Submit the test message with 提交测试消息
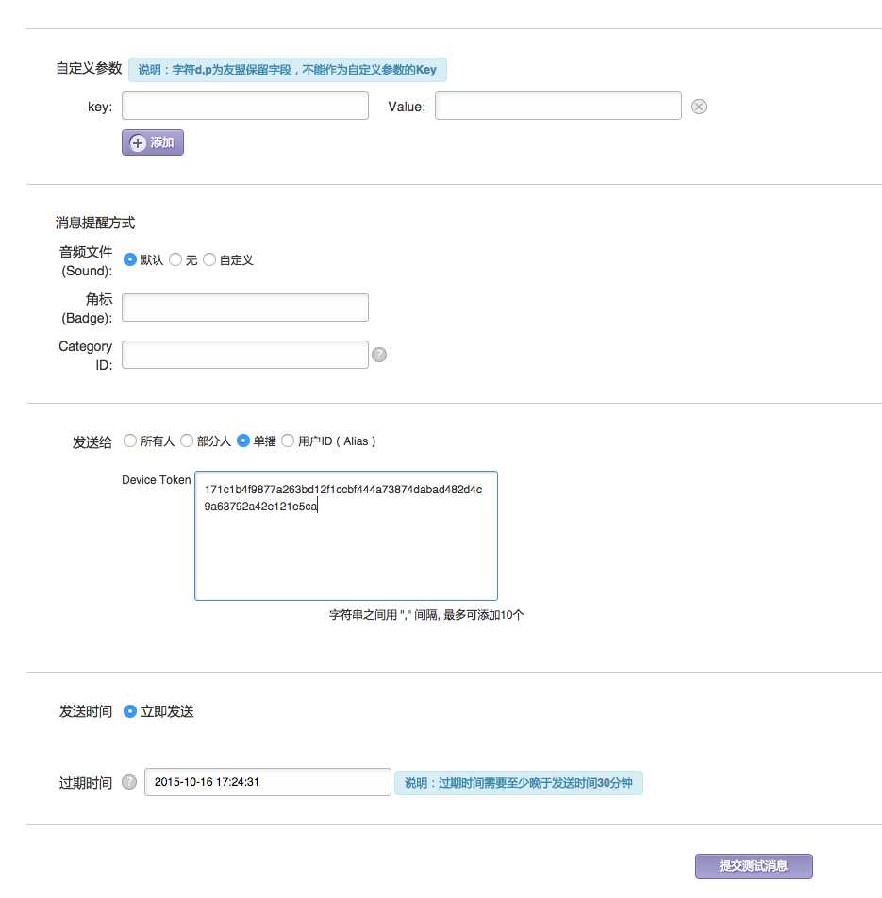 [x=754, y=866]
